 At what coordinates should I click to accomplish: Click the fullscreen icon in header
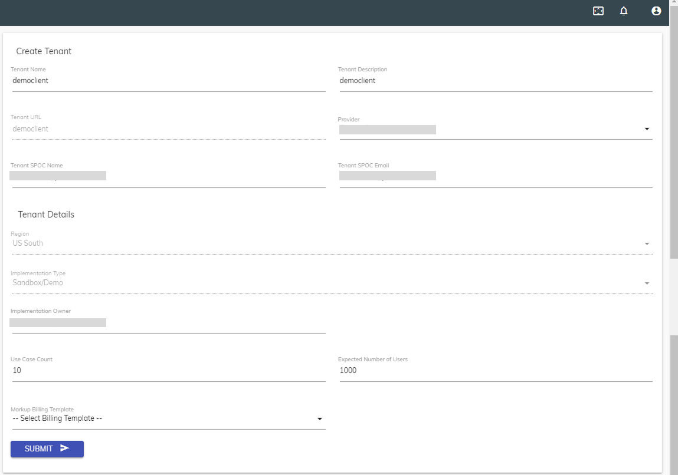coord(598,11)
